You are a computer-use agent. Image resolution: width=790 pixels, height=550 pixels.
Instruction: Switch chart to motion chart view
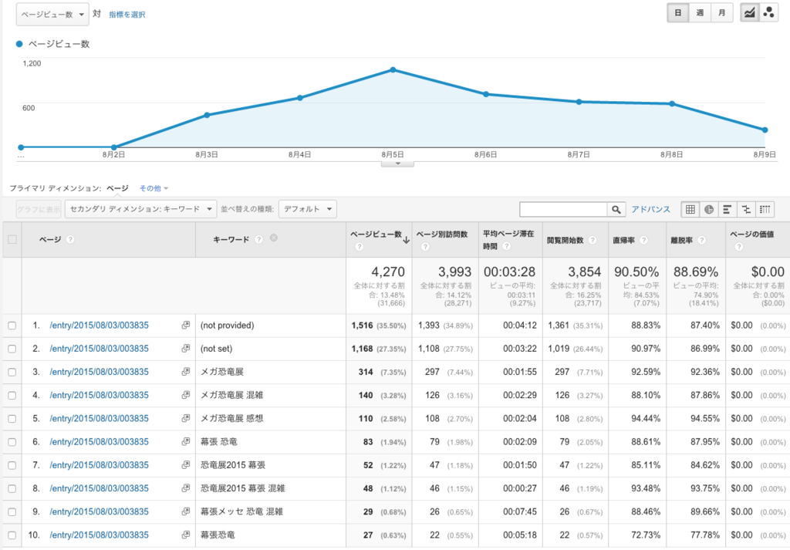[768, 13]
